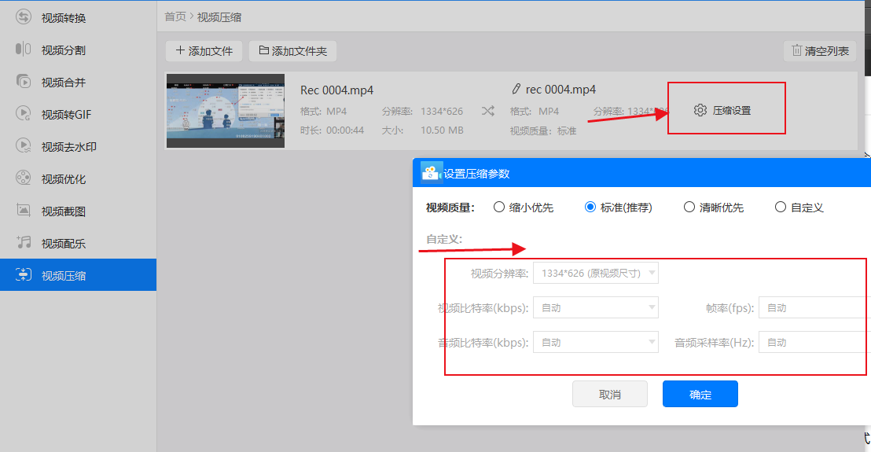Click the trash icon in 清空列表
Viewport: 871px width, 452px height.
click(x=796, y=50)
